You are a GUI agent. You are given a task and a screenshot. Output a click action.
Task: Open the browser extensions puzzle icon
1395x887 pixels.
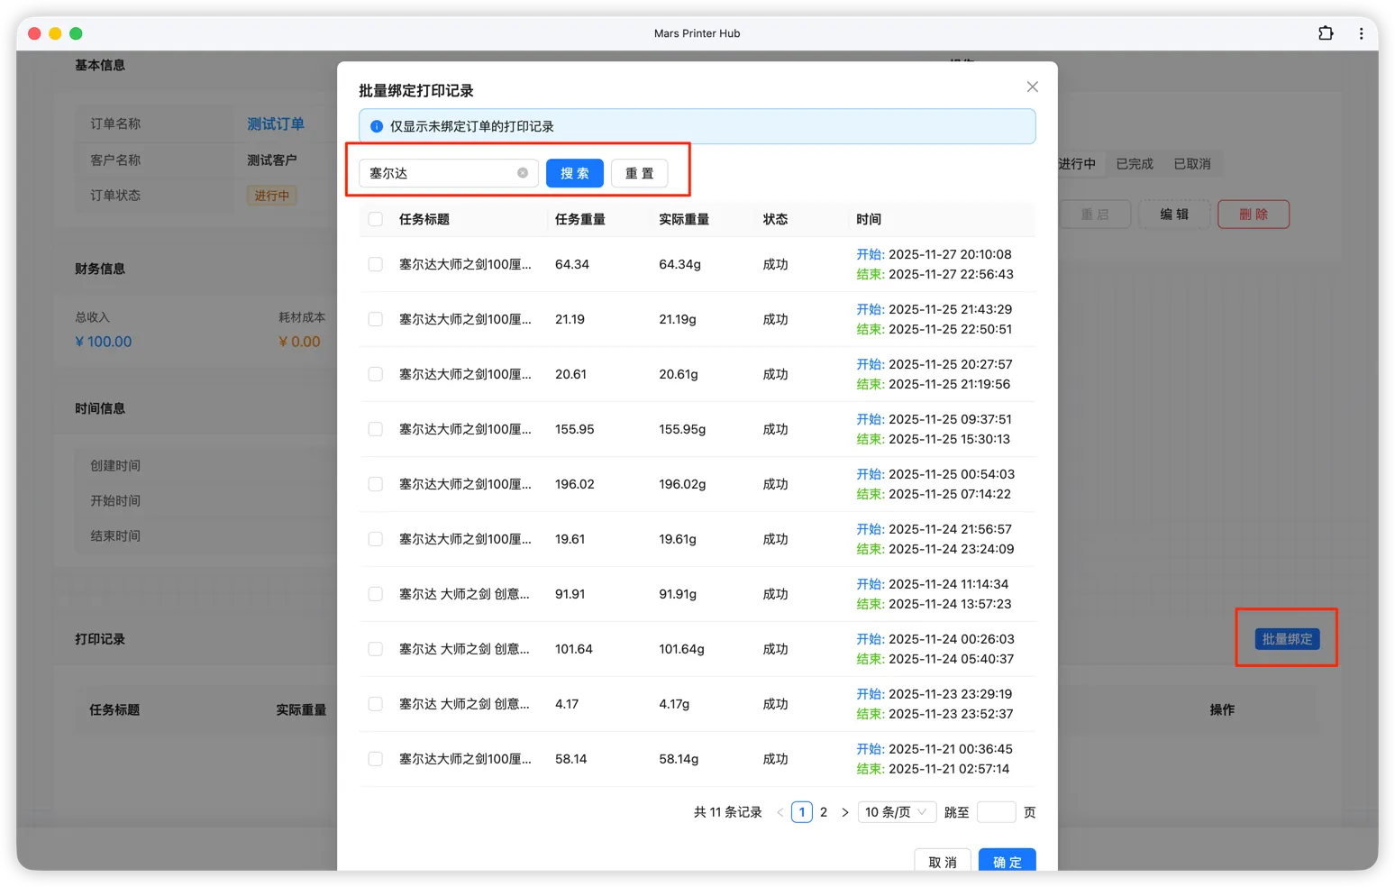click(x=1326, y=32)
